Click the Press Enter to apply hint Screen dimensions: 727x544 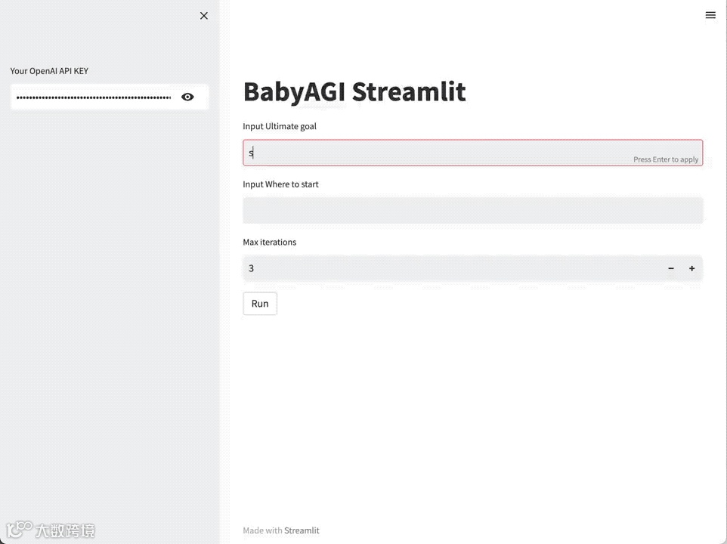(666, 159)
